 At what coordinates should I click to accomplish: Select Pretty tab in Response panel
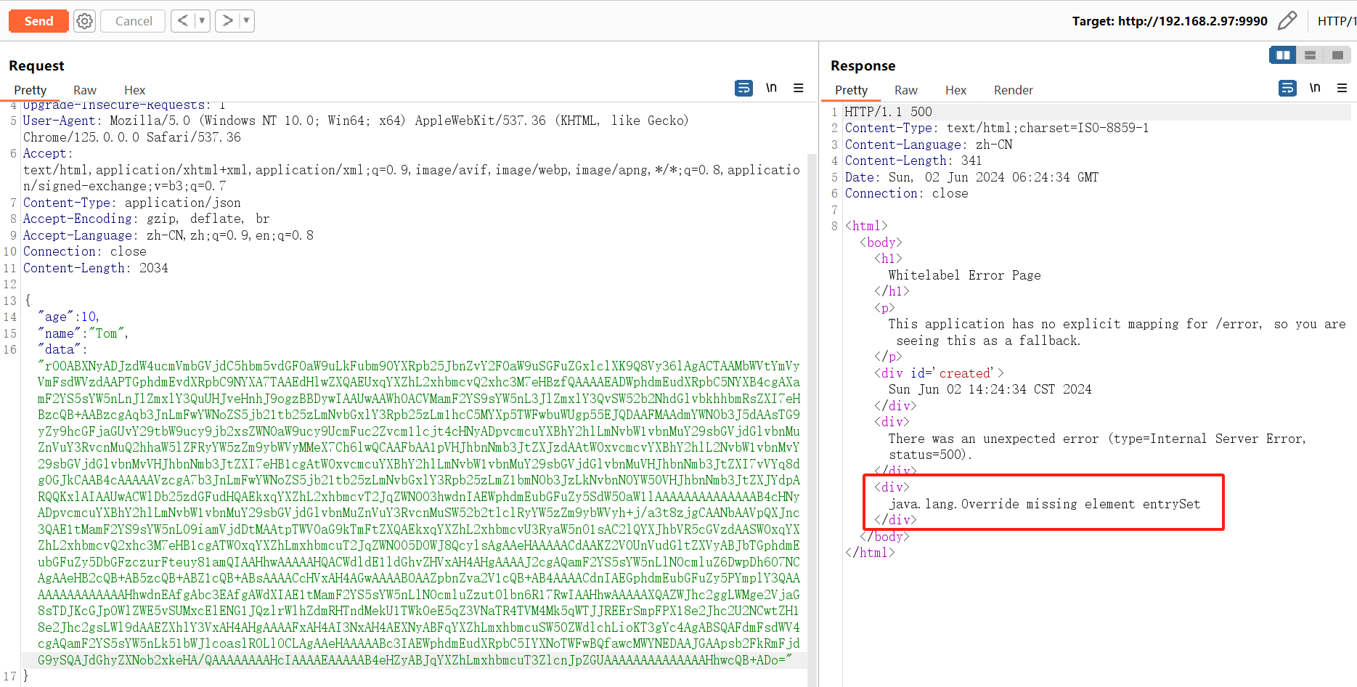click(851, 90)
